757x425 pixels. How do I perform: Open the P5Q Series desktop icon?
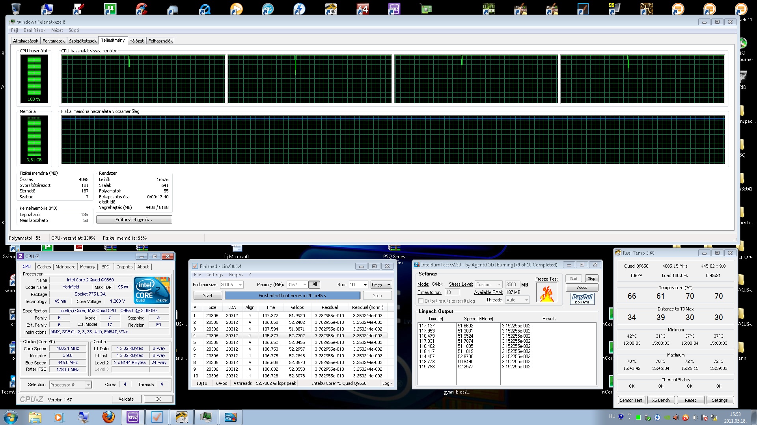tap(394, 252)
